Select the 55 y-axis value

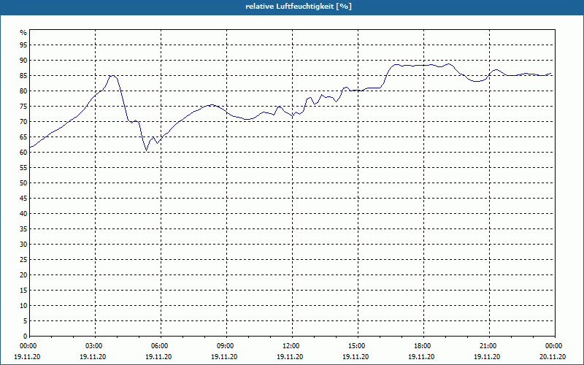pos(23,168)
